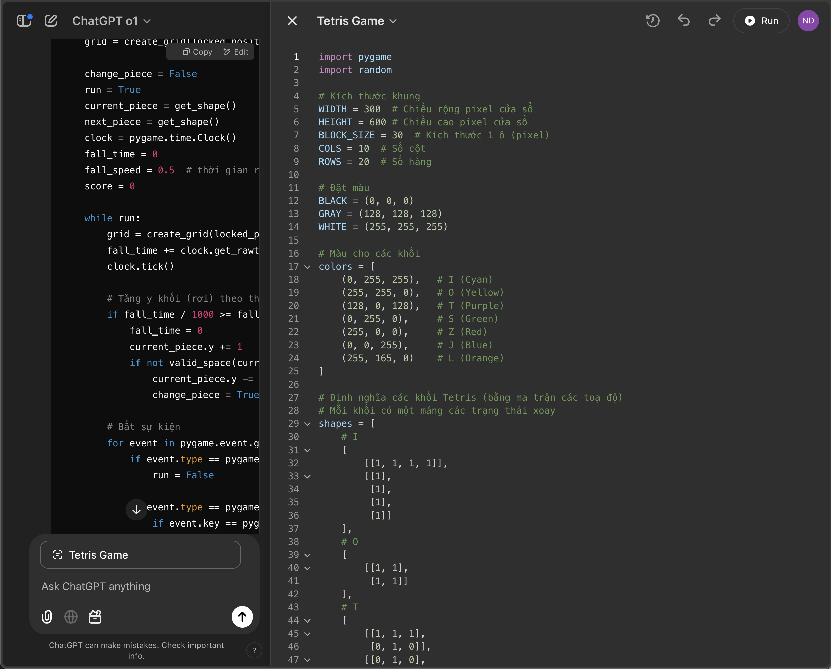Collapse the fold at line 33
The image size is (831, 669).
pos(307,476)
